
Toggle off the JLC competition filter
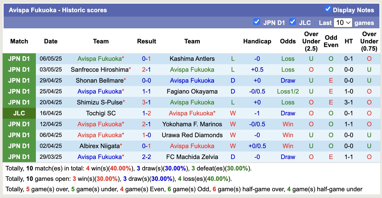(x=293, y=22)
